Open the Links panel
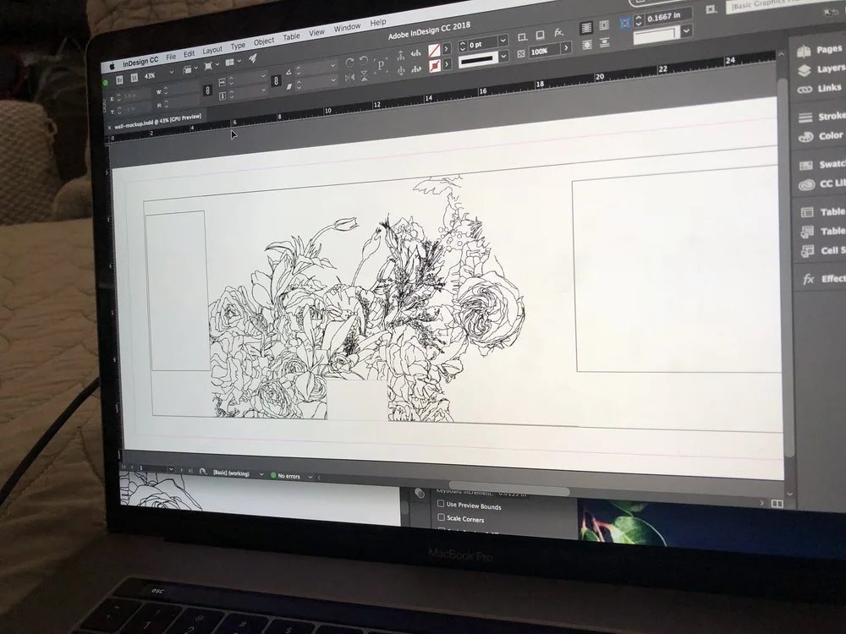Image resolution: width=846 pixels, height=634 pixels. [820, 89]
